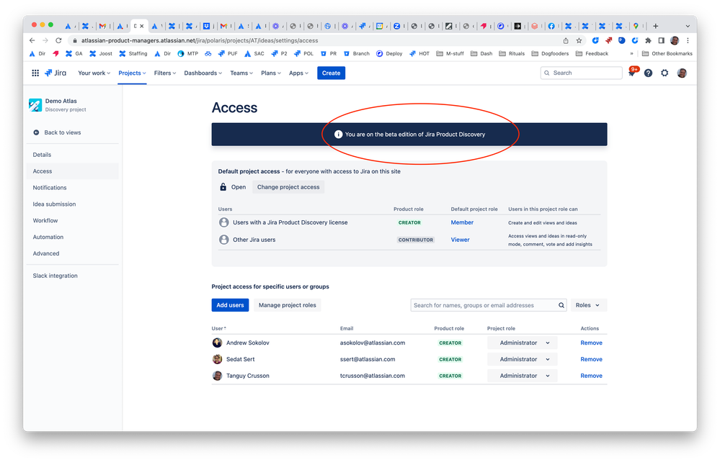
Task: Click the info icon in the beta banner
Action: point(339,135)
